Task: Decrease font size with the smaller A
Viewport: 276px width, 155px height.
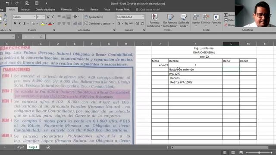Action: (53, 17)
